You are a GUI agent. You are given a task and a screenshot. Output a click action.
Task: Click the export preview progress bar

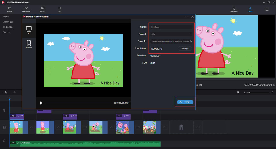tap(78, 103)
